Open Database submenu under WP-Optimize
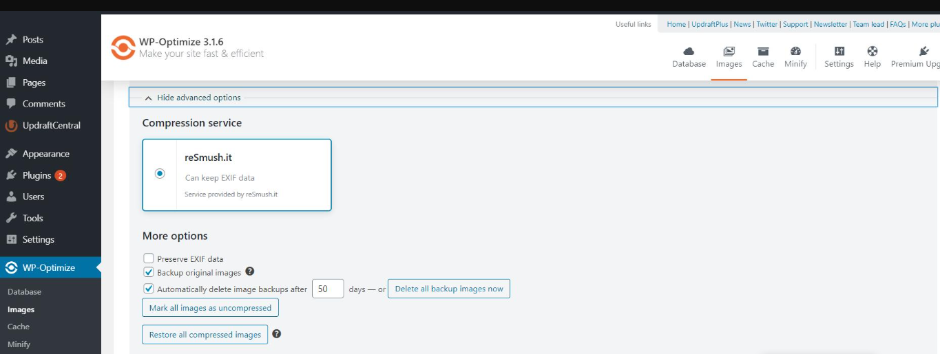 pos(24,291)
